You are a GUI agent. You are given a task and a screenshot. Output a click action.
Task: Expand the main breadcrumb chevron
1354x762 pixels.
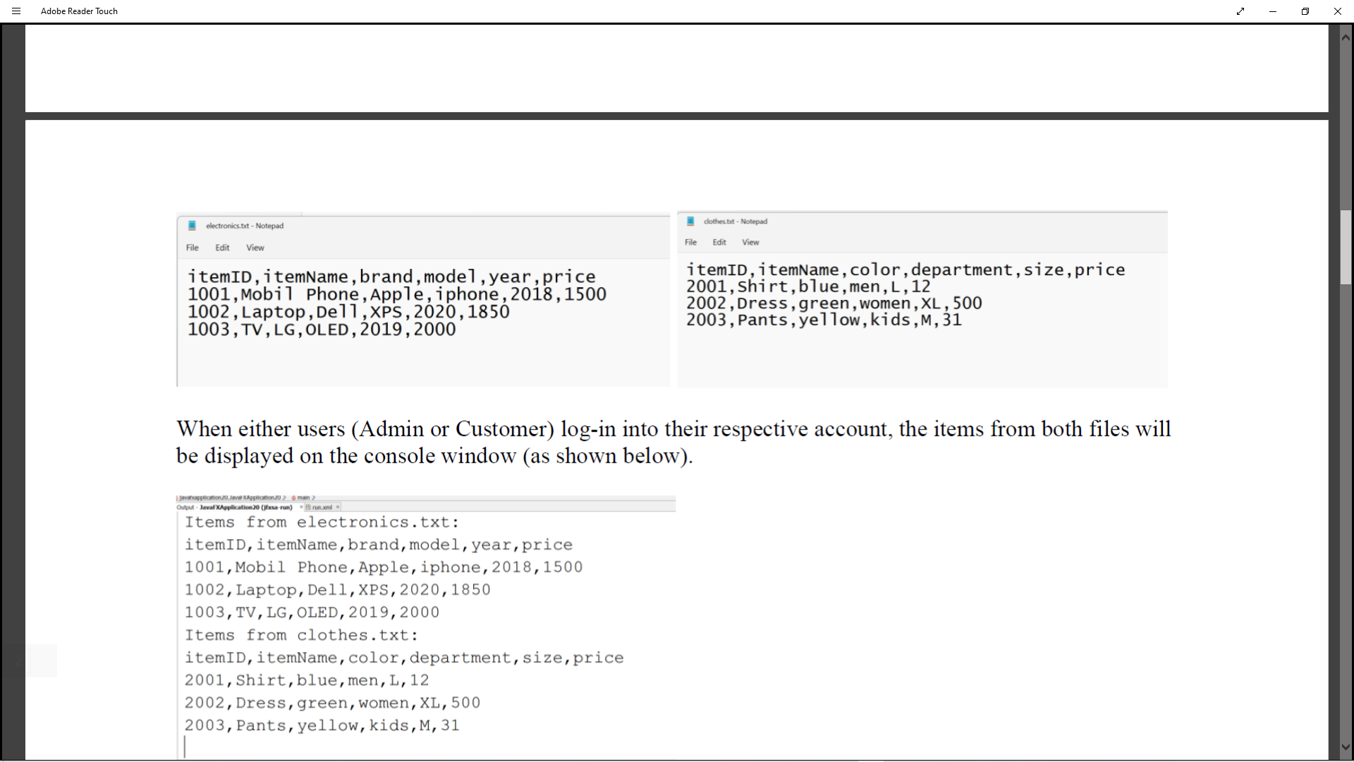tap(313, 497)
